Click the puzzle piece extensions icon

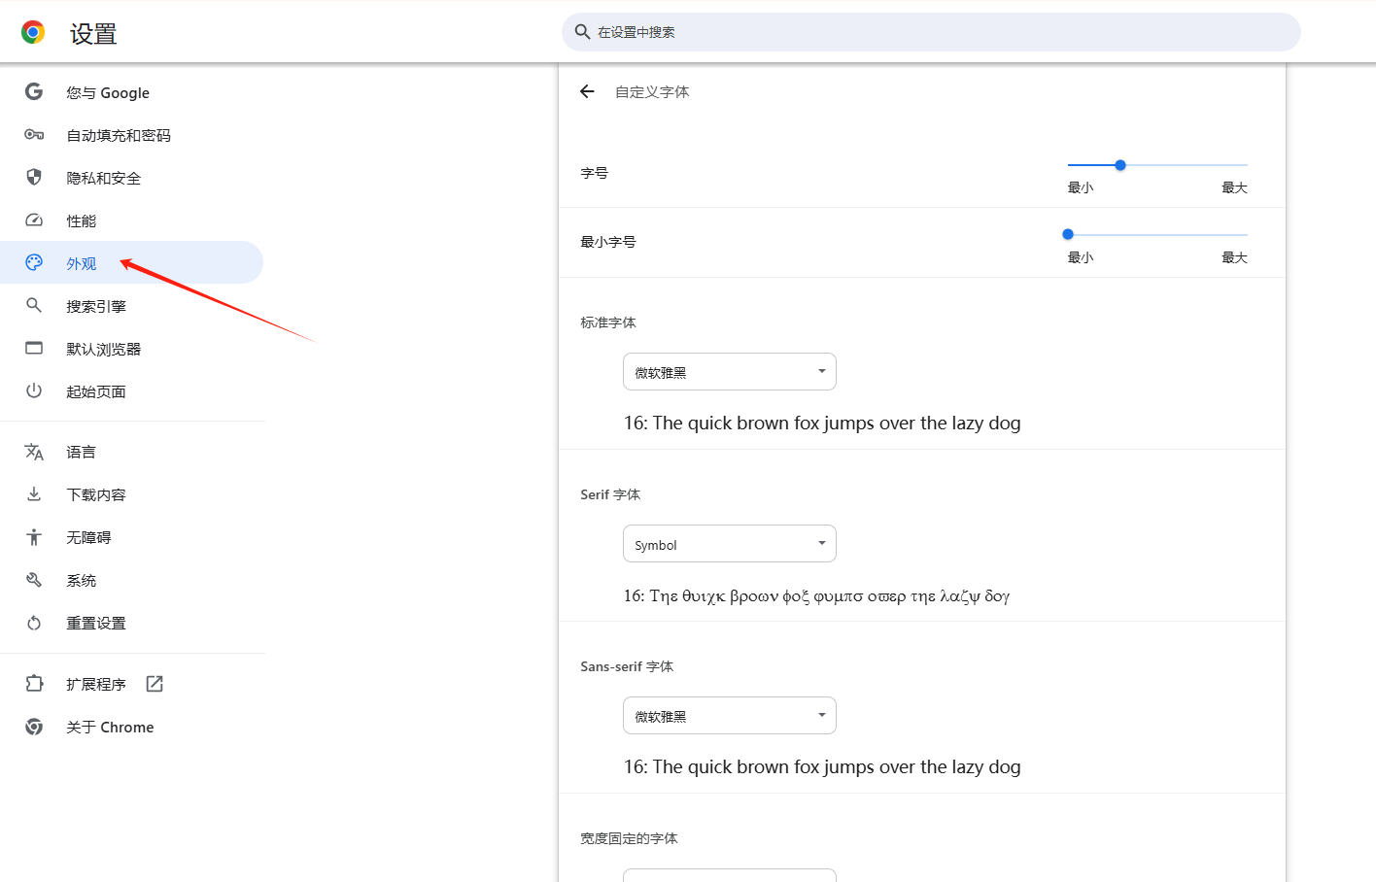click(x=34, y=684)
